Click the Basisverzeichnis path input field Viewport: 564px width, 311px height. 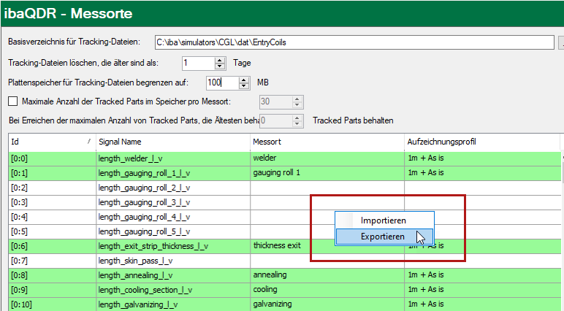point(354,42)
